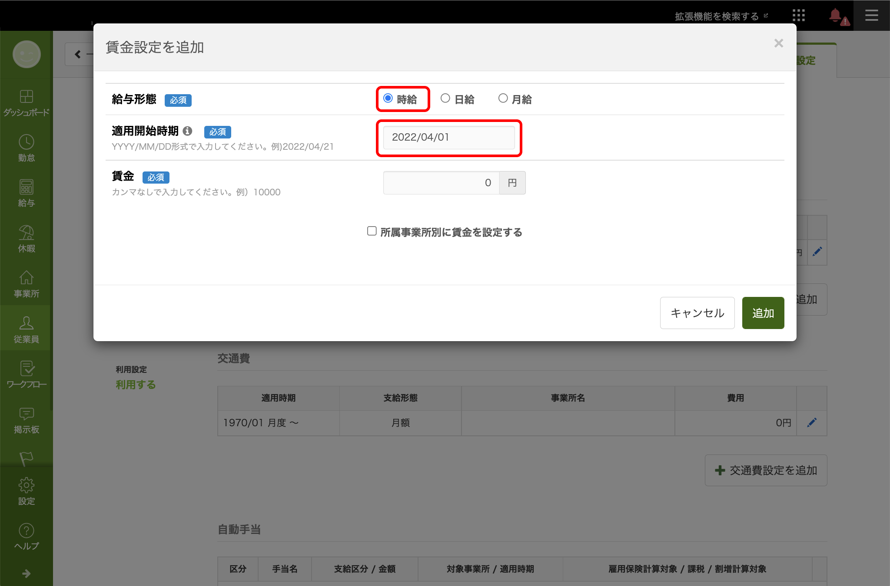Click the 費用 column header
Image resolution: width=890 pixels, height=586 pixels.
(735, 398)
